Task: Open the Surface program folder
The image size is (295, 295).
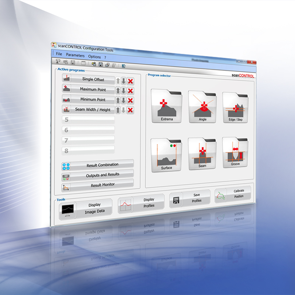Action: 166,155
